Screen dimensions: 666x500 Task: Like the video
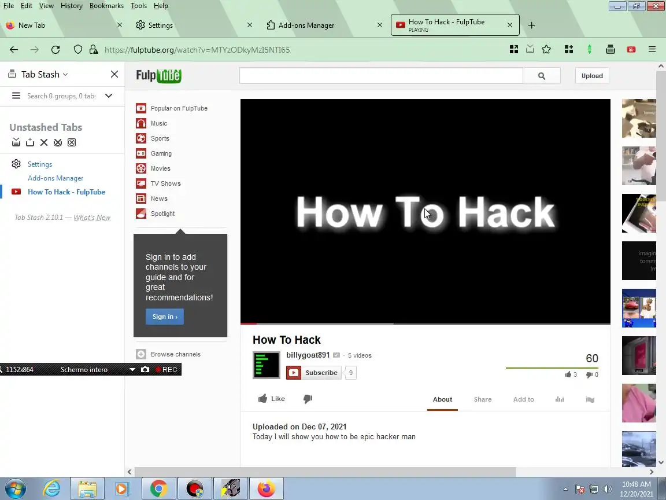point(271,399)
